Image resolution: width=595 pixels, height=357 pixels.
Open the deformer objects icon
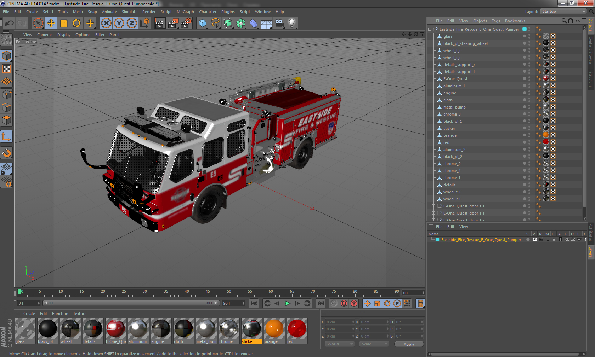pyautogui.click(x=254, y=23)
